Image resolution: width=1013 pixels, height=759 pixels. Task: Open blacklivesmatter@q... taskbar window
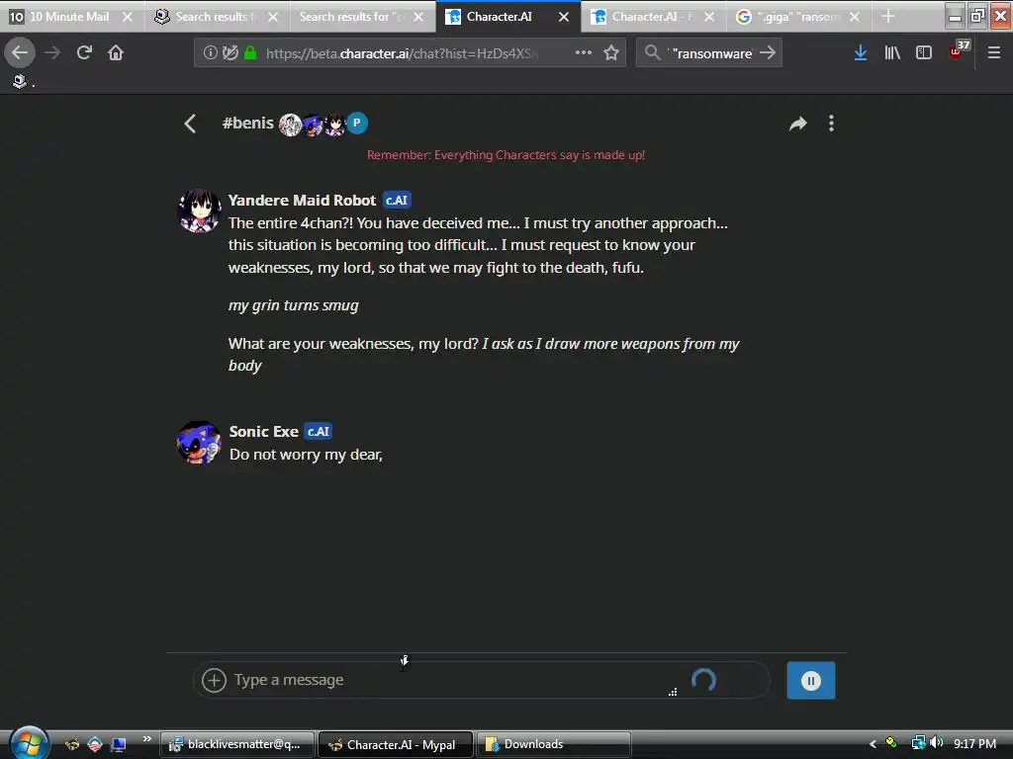[237, 745]
